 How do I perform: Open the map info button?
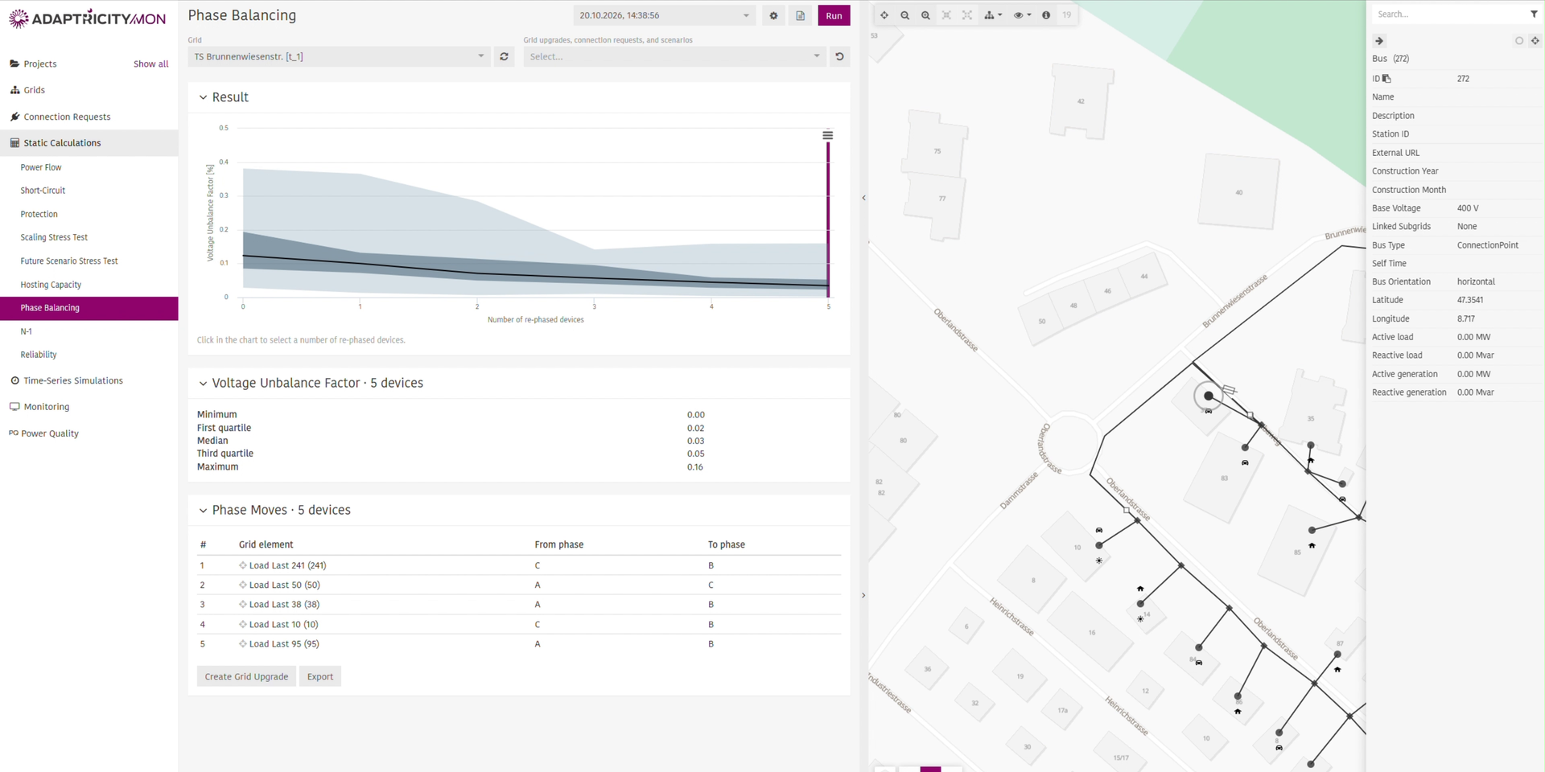(1046, 15)
